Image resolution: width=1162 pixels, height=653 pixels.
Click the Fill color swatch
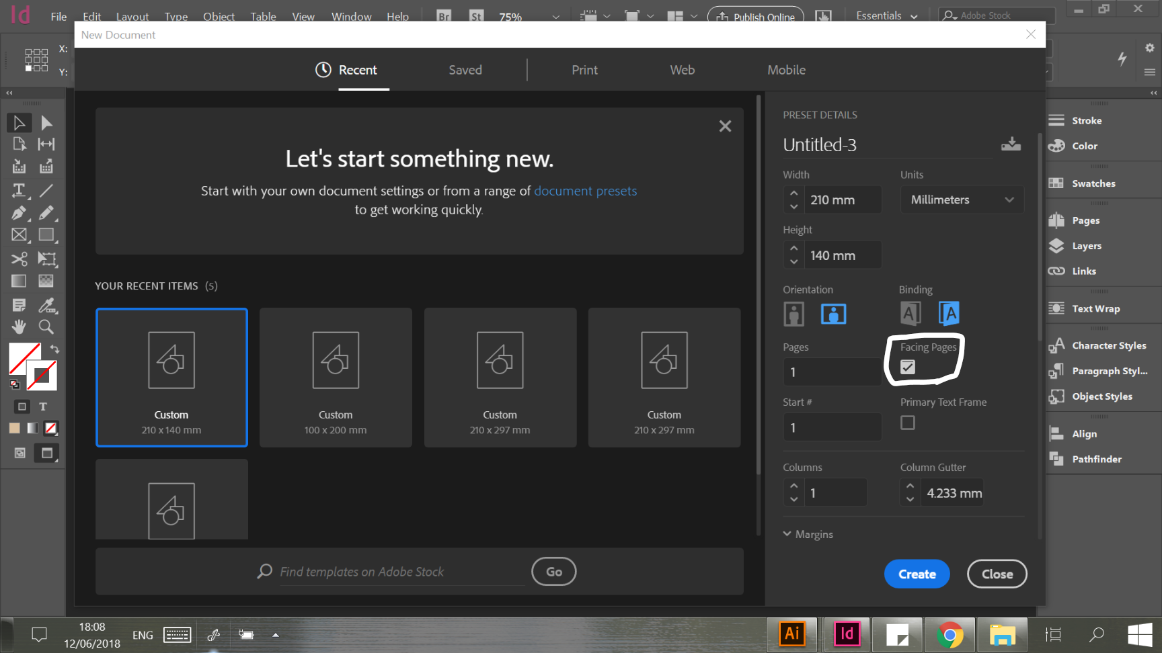coord(23,357)
